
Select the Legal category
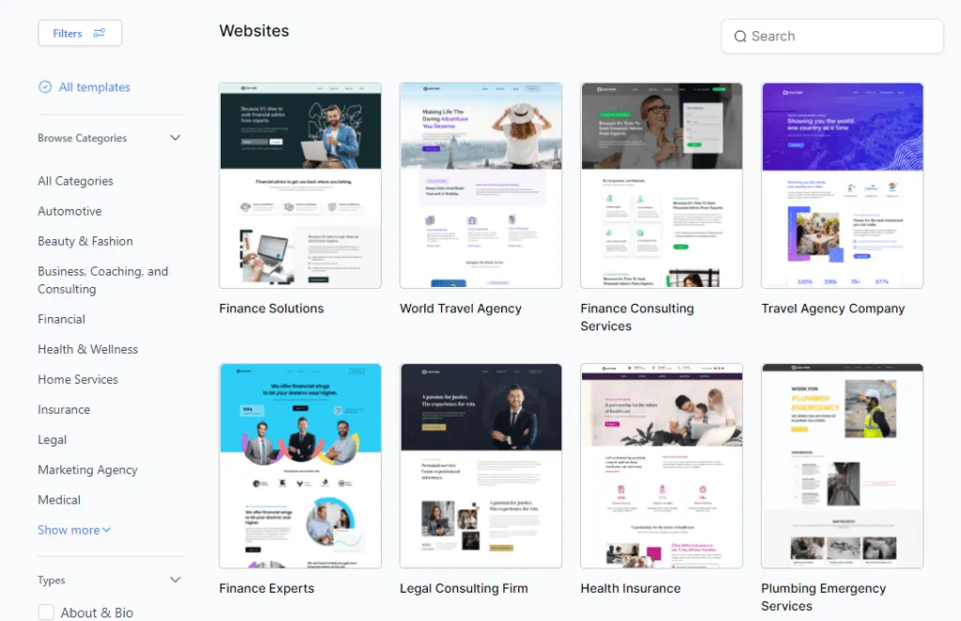click(52, 439)
